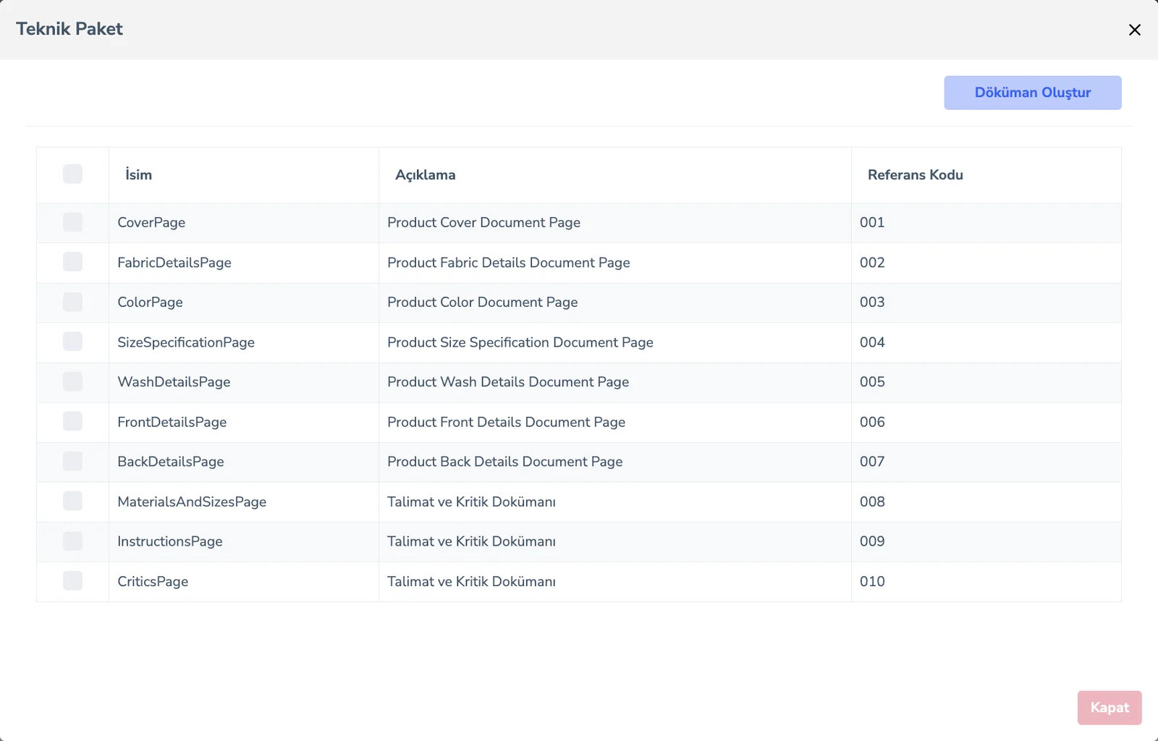
Task: Enable the WashDetailsPage checkbox
Action: (x=72, y=381)
